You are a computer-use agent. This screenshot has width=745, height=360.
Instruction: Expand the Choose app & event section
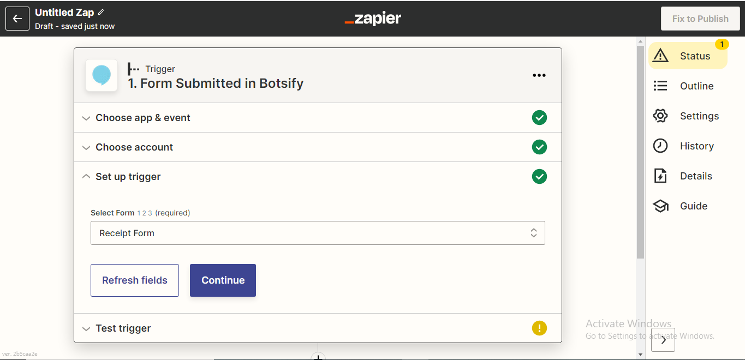318,118
